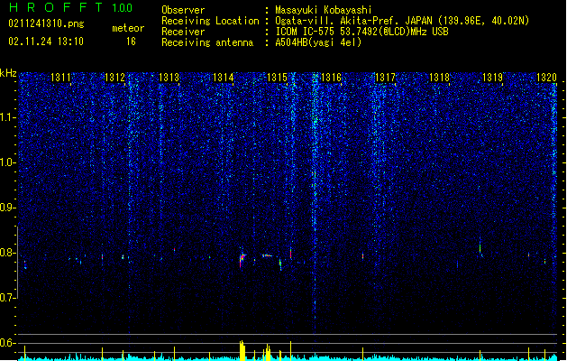Image resolution: width=567 pixels, height=361 pixels.
Task: Click the HROFFT 1.0.0 title text
Action: 71,7
